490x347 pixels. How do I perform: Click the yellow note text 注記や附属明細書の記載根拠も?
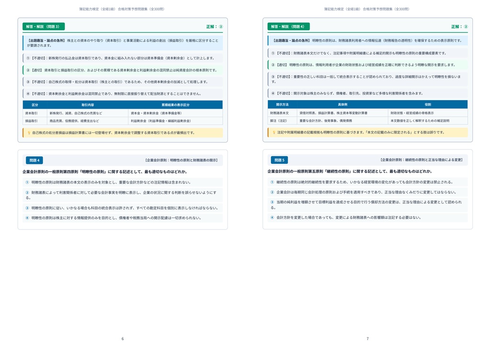pos(361,132)
